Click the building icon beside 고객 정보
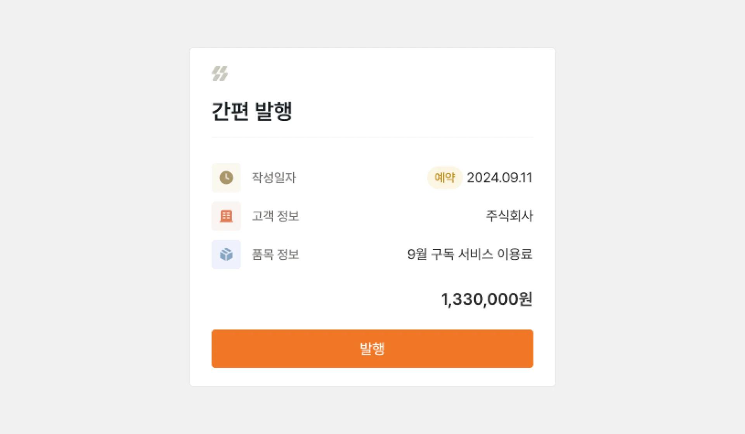Viewport: 745px width, 434px height. tap(226, 216)
